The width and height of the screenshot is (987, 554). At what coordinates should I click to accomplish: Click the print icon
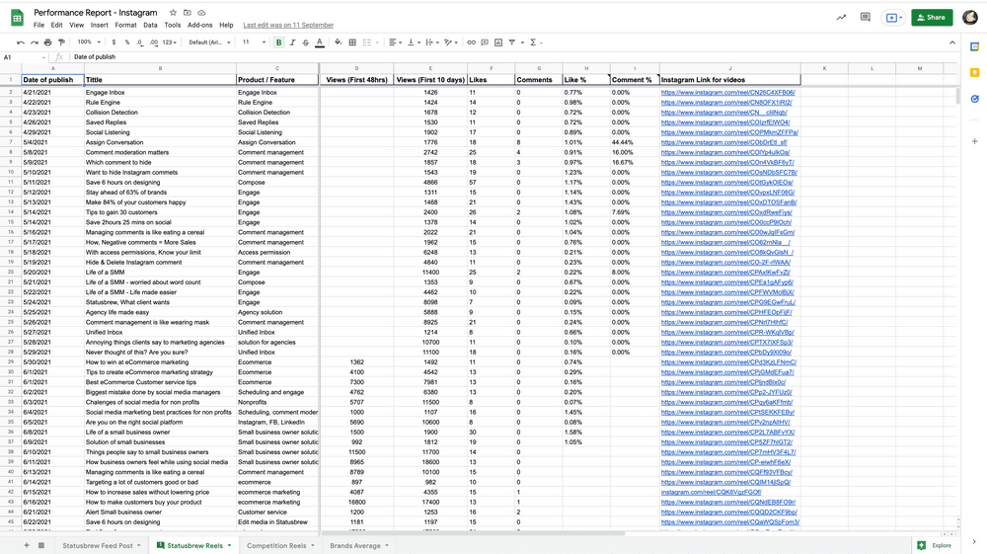tap(48, 42)
